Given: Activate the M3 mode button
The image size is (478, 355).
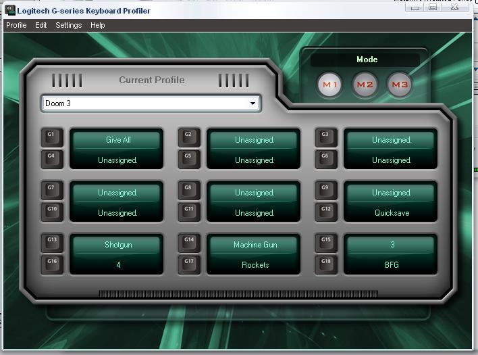Looking at the screenshot, I should pos(400,85).
